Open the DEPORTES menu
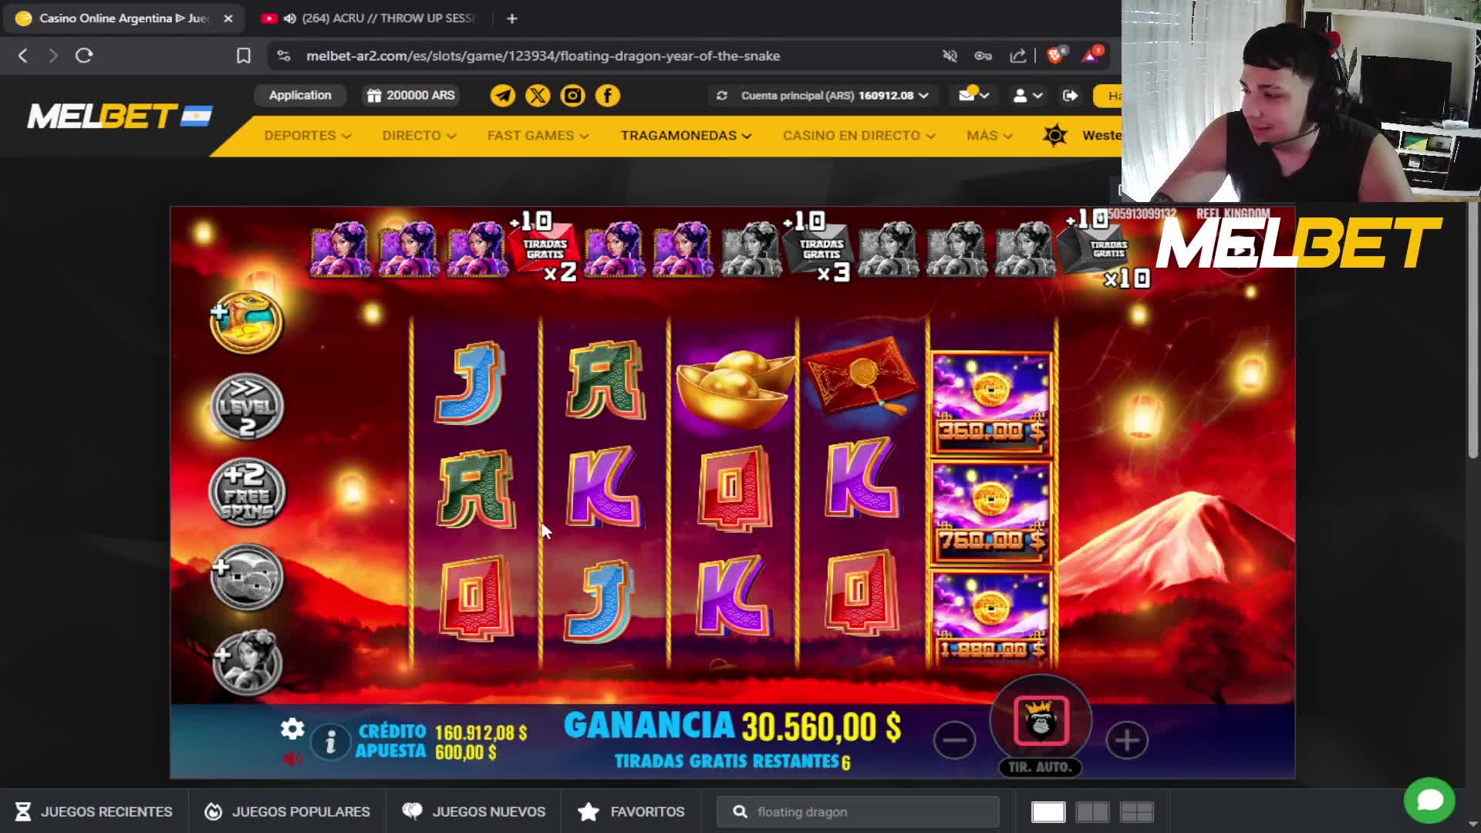 pyautogui.click(x=308, y=136)
